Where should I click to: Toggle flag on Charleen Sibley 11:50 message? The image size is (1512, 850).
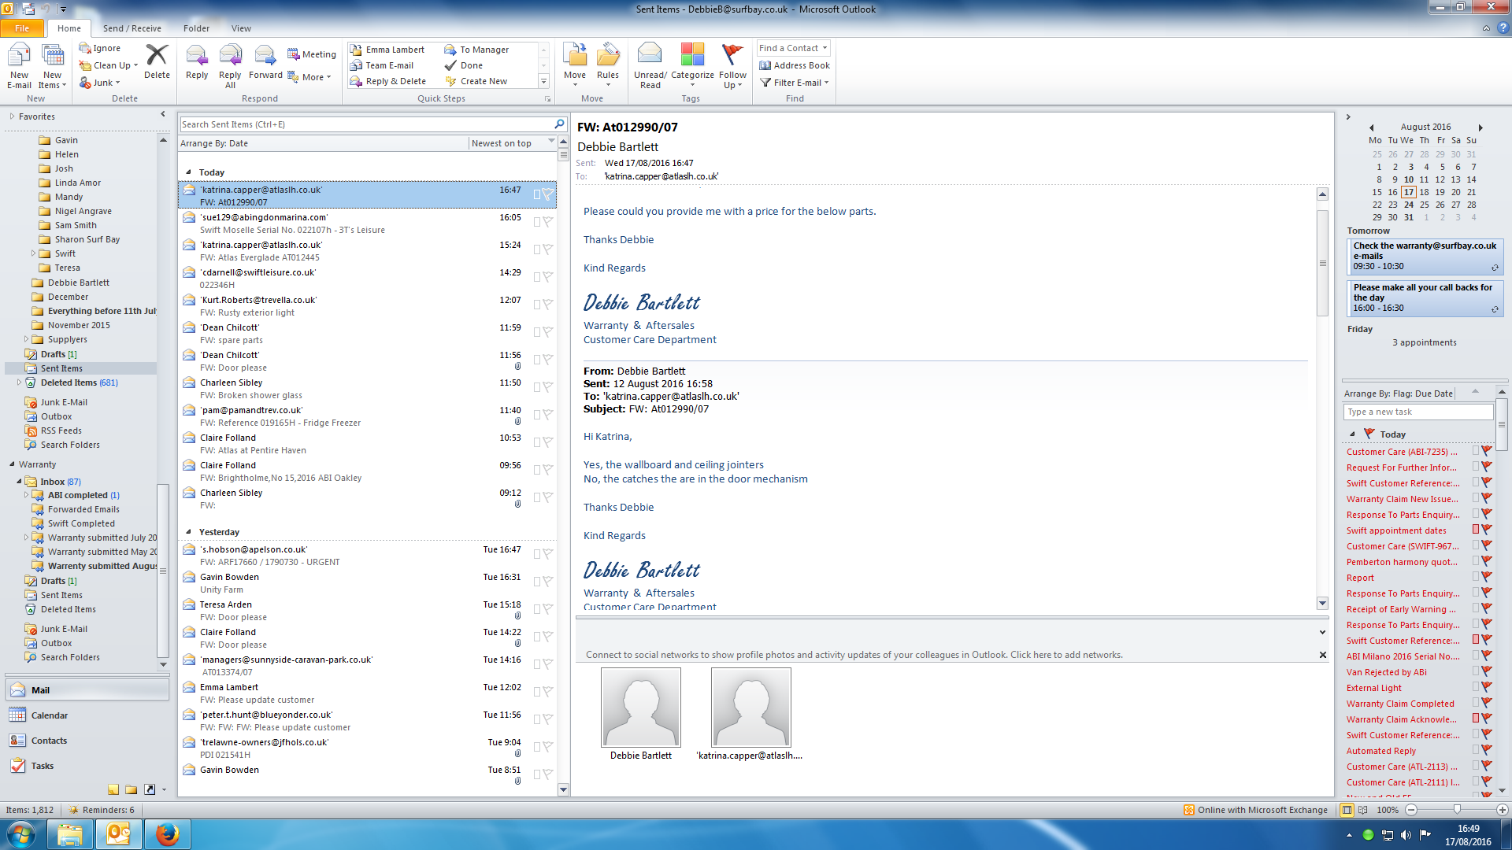click(x=547, y=387)
